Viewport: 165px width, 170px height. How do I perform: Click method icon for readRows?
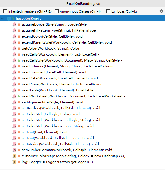14,84
